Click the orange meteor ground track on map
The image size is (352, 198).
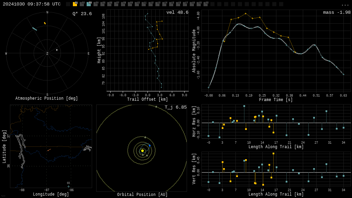[49, 150]
